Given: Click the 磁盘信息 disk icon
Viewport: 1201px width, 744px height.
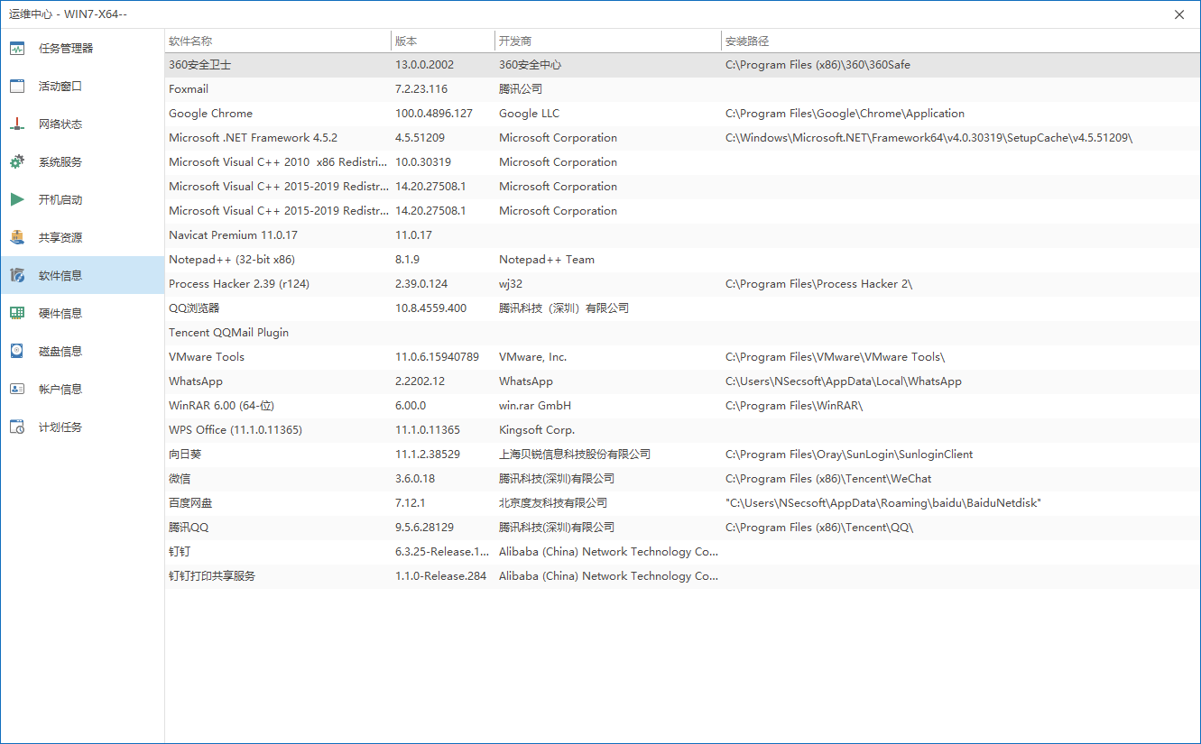Looking at the screenshot, I should (x=17, y=352).
